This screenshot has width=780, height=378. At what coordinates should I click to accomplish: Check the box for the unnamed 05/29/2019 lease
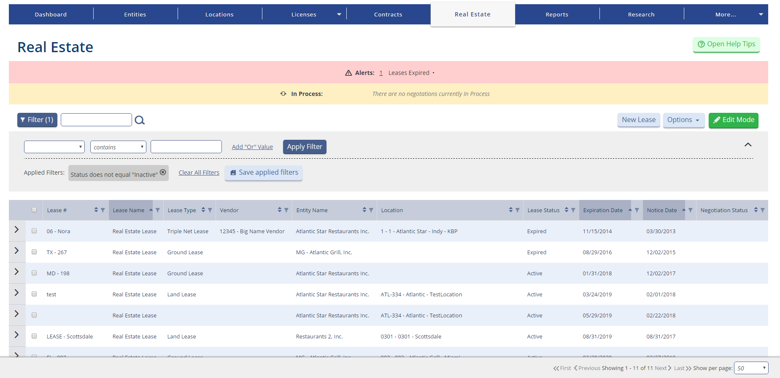pyautogui.click(x=34, y=315)
